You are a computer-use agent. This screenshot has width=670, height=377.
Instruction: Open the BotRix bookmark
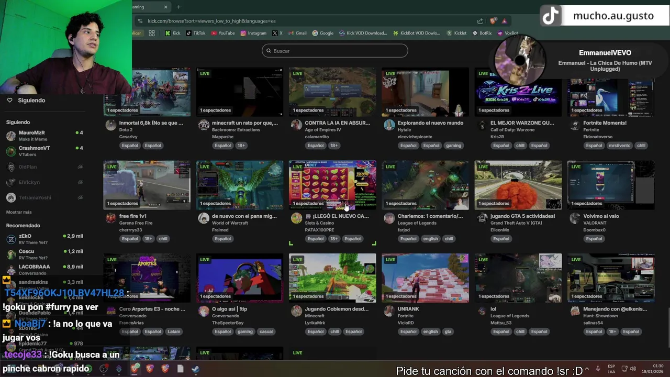pos(482,33)
